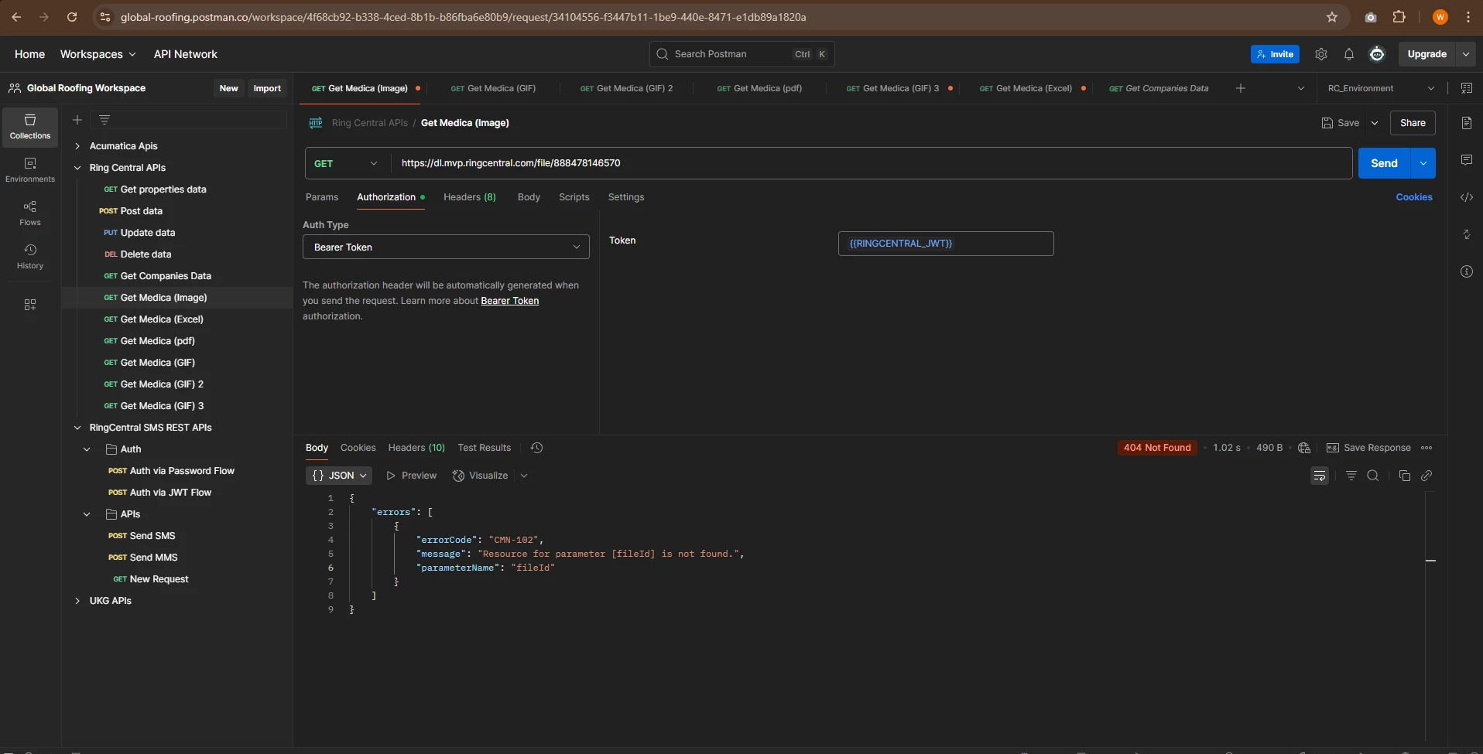Open the environment quick look icon
1483x754 pixels.
coord(1467,88)
